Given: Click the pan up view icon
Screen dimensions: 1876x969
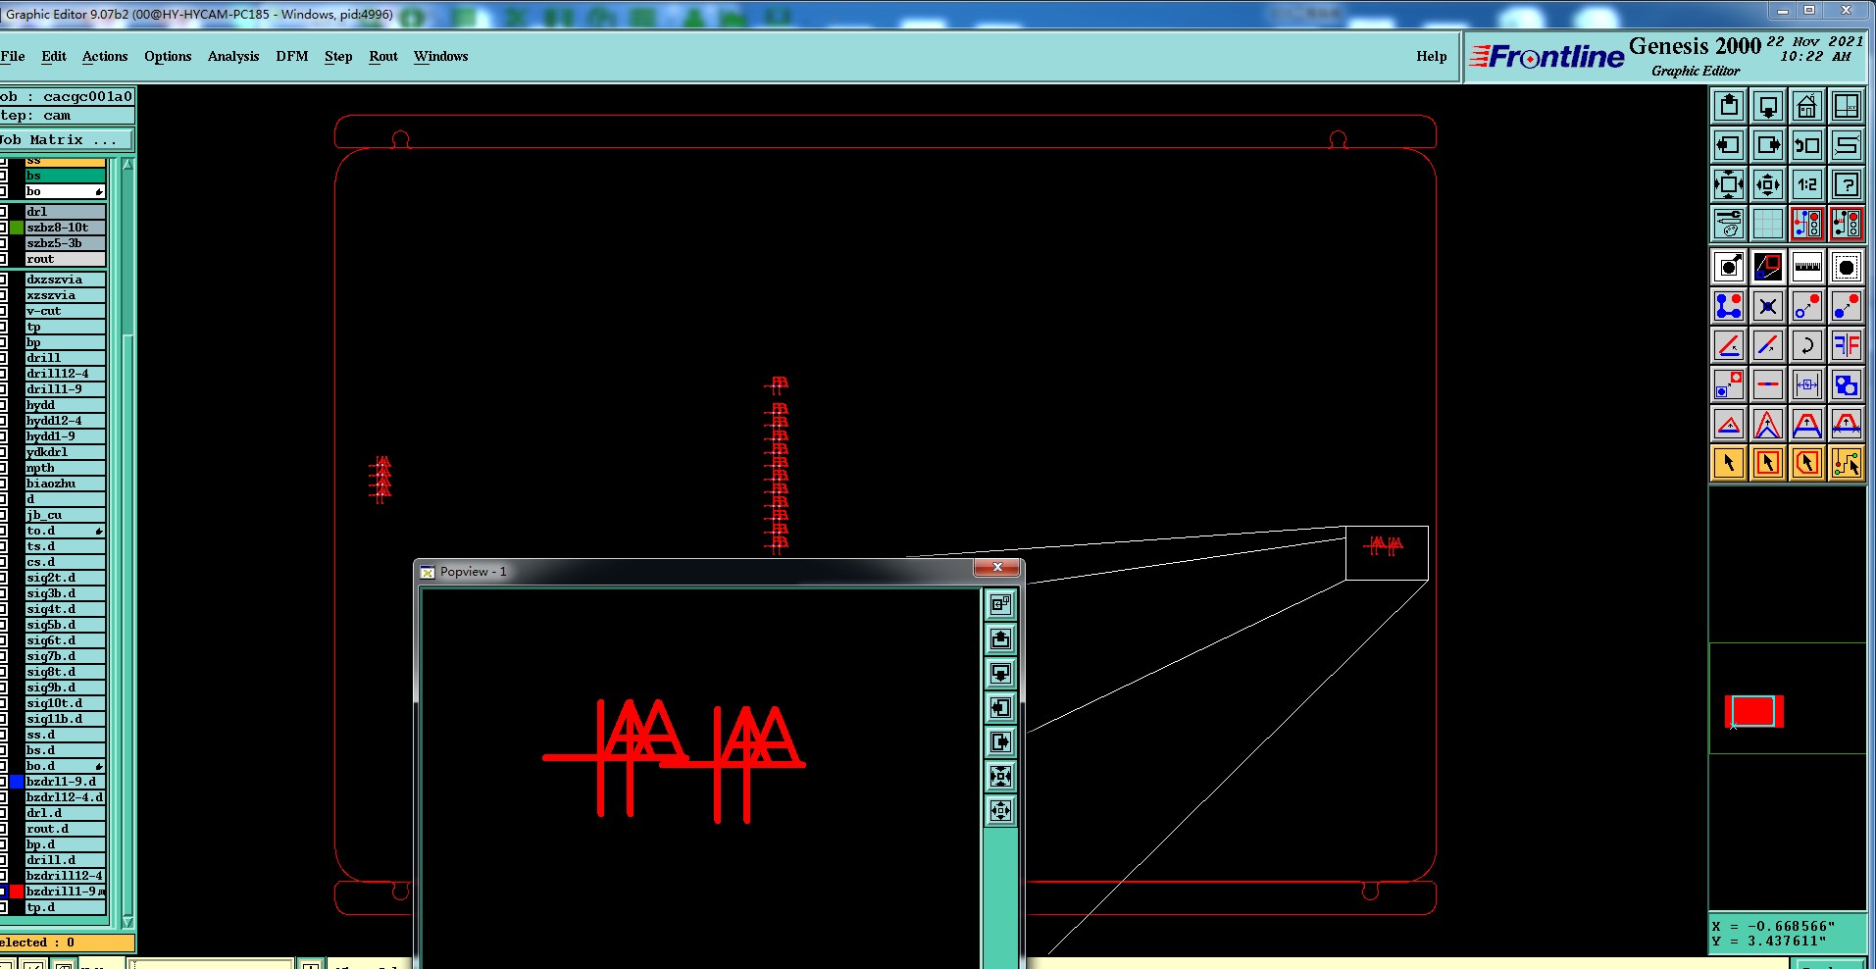Looking at the screenshot, I should click(1729, 106).
